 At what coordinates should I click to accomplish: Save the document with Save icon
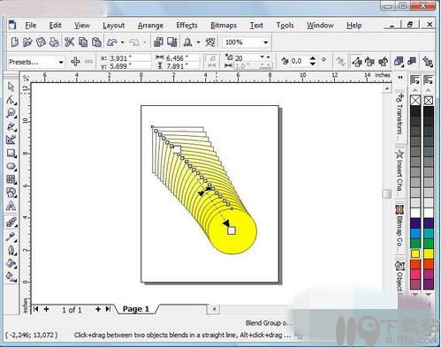(41, 42)
